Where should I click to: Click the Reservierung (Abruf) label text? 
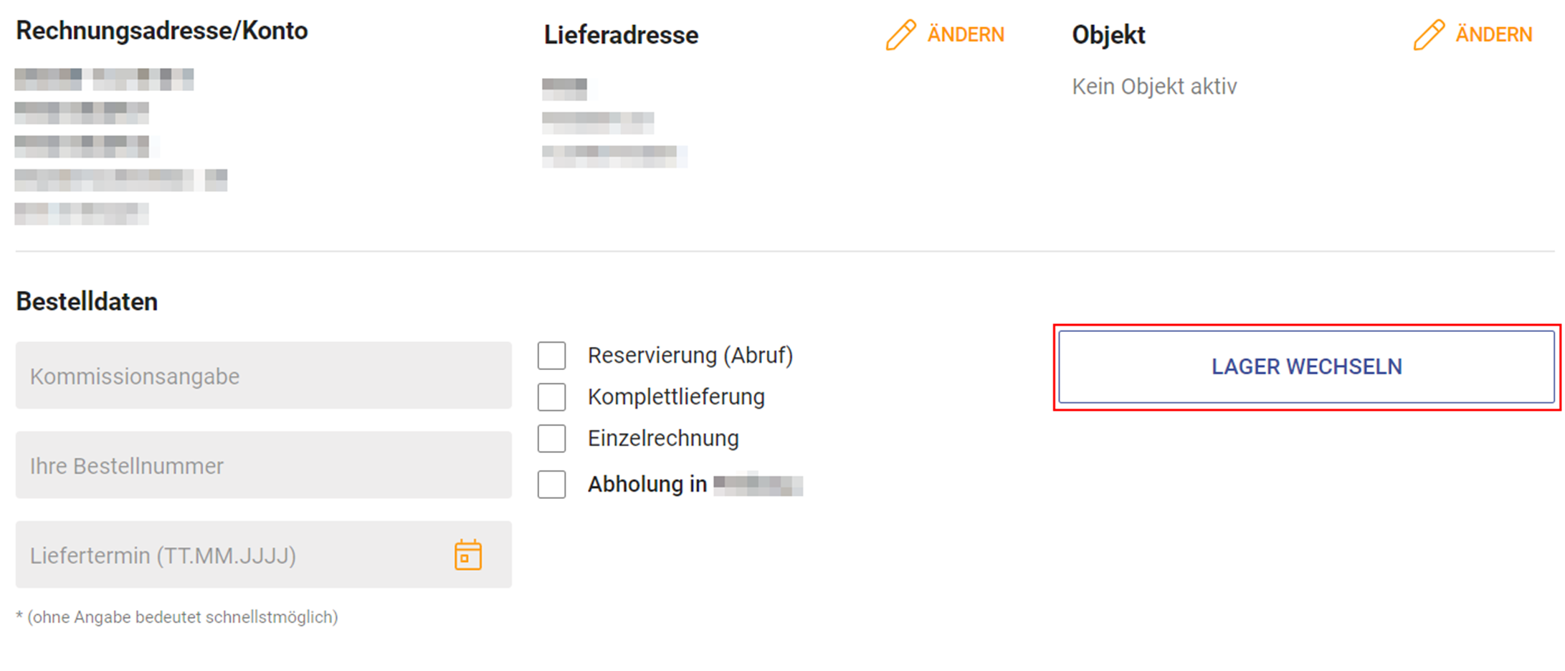pyautogui.click(x=690, y=356)
